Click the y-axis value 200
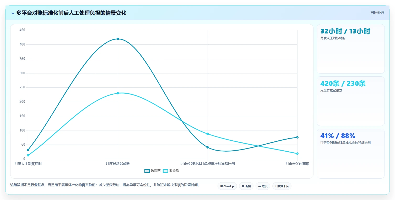Screen dimensions: 395x200 click(x=22, y=102)
